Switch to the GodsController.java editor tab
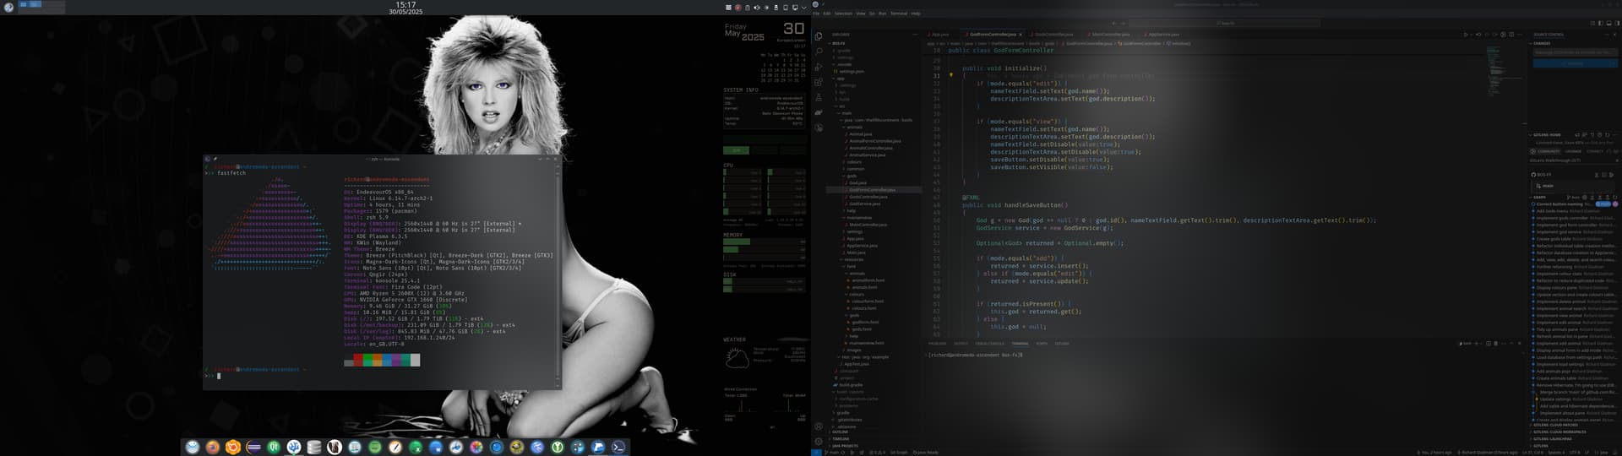 click(1053, 35)
